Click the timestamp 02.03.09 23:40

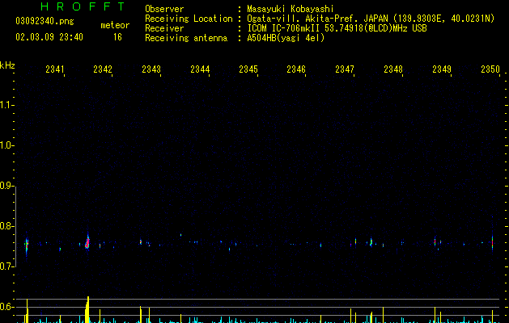[49, 37]
